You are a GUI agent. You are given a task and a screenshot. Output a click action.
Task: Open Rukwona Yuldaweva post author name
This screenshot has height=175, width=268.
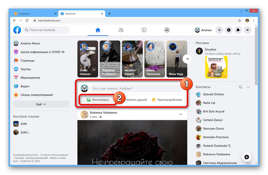(103, 113)
